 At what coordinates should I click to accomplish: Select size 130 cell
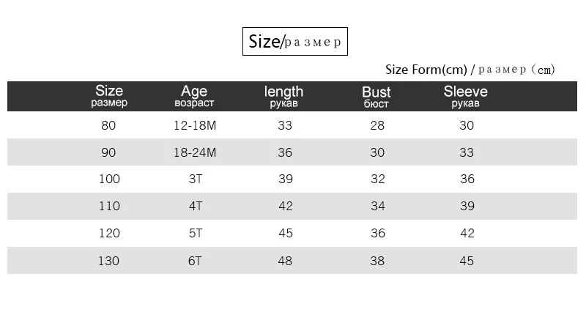coord(109,260)
